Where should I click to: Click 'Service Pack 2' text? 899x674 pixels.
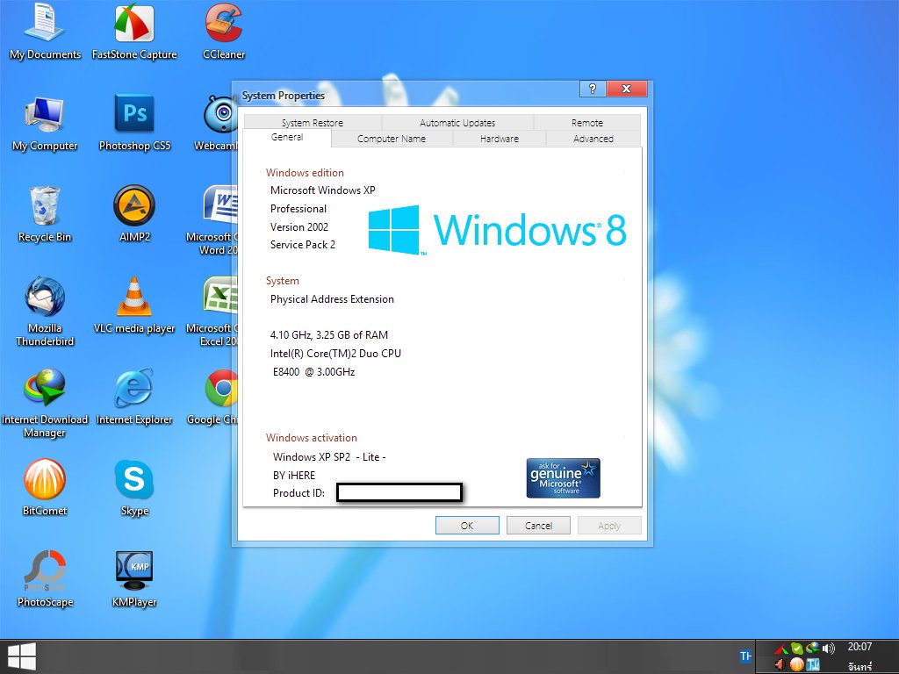(303, 245)
